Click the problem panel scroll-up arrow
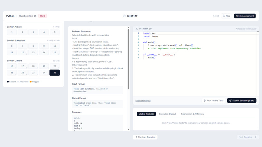The width and height of the screenshot is (262, 147). point(128,28)
